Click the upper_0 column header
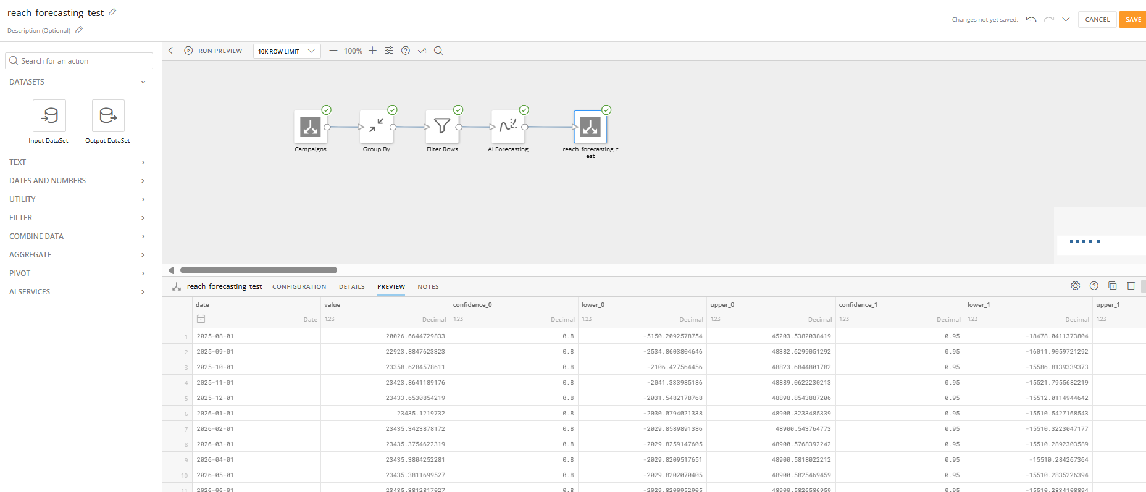The width and height of the screenshot is (1146, 492). (771, 312)
